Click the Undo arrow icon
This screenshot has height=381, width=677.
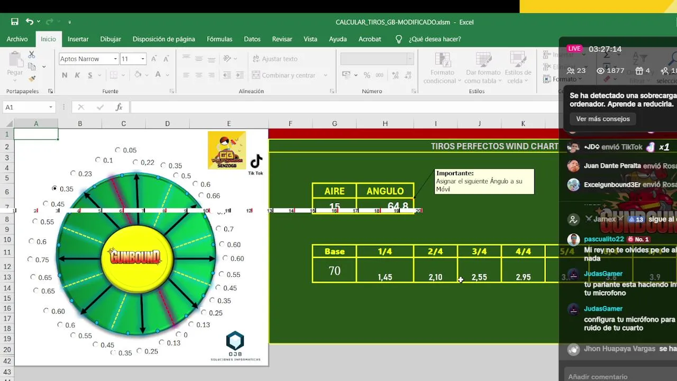click(x=30, y=22)
